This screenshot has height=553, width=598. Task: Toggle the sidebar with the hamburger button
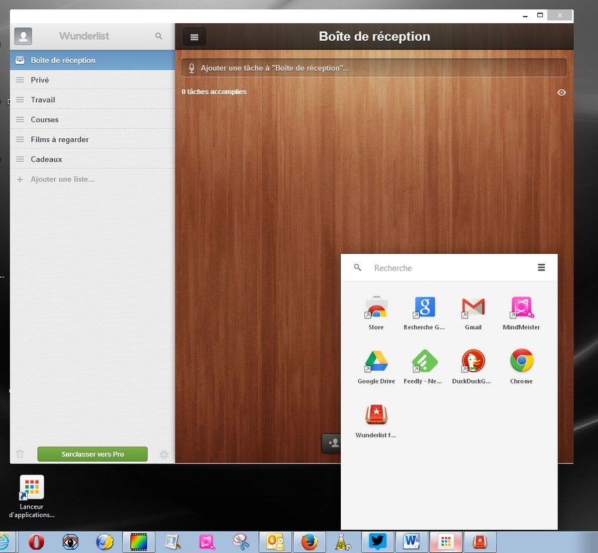[194, 37]
